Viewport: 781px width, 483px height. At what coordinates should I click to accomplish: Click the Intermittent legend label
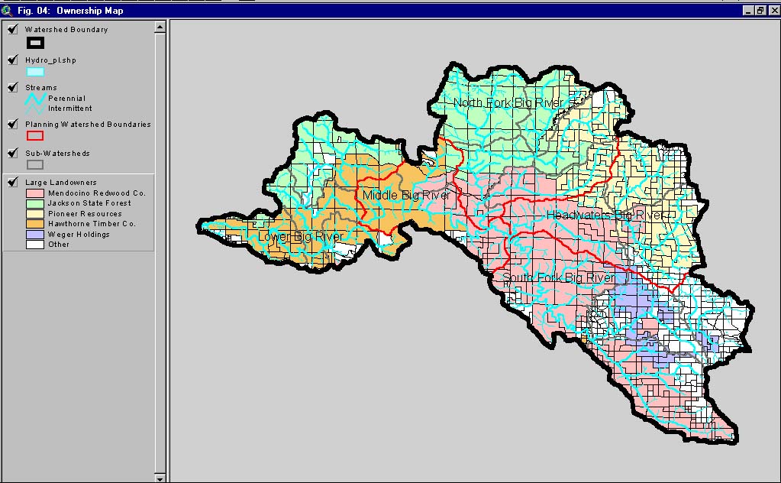point(69,109)
